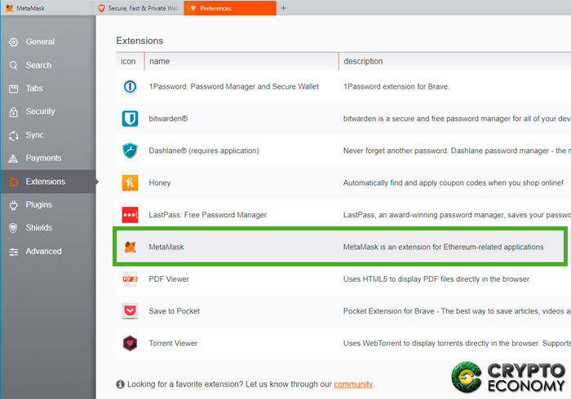Click the 1Password extension icon

[130, 86]
